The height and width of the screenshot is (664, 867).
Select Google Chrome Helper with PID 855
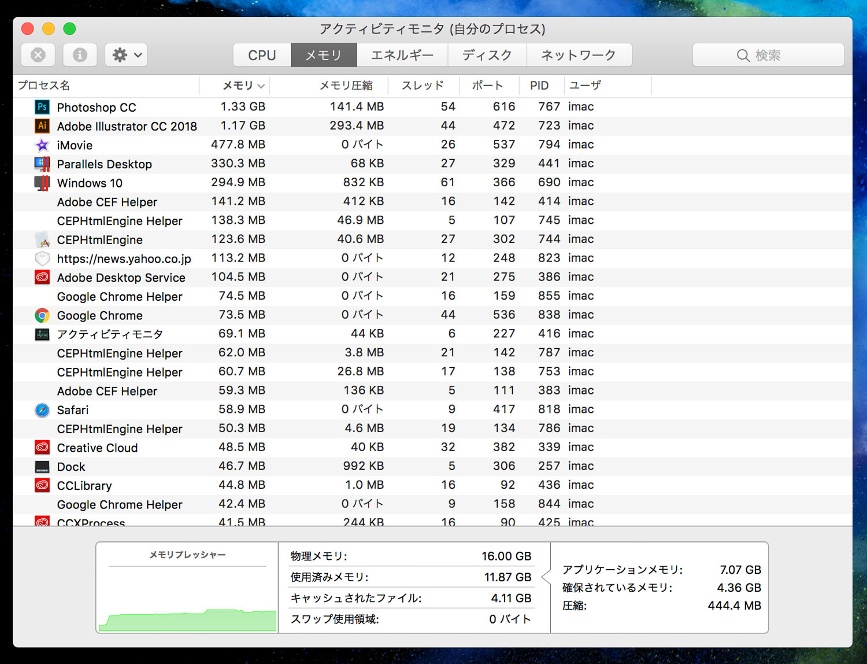pyautogui.click(x=120, y=297)
